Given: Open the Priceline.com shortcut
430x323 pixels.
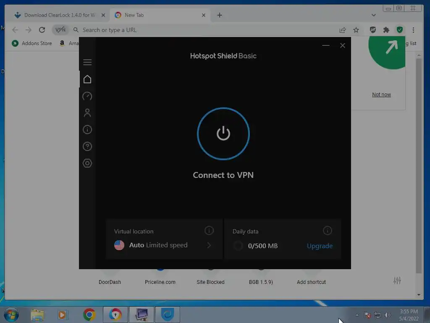Looking at the screenshot, I should point(160,282).
